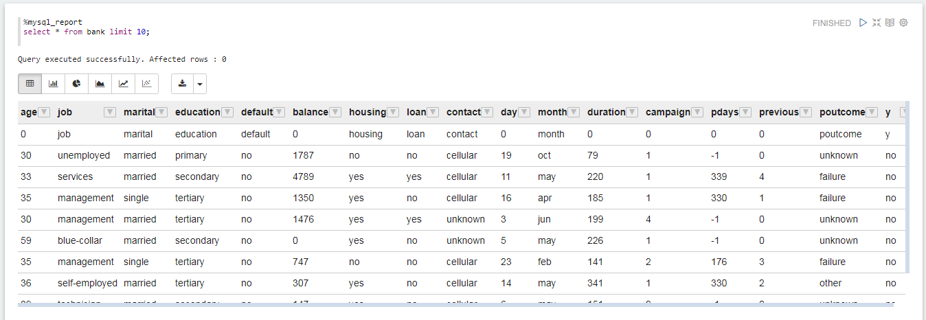Switch to table view
Viewport: 926px width, 320px height.
tap(30, 84)
